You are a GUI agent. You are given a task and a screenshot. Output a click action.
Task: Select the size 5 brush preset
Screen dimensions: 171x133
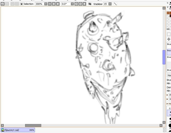pyautogui.click(x=169, y=113)
